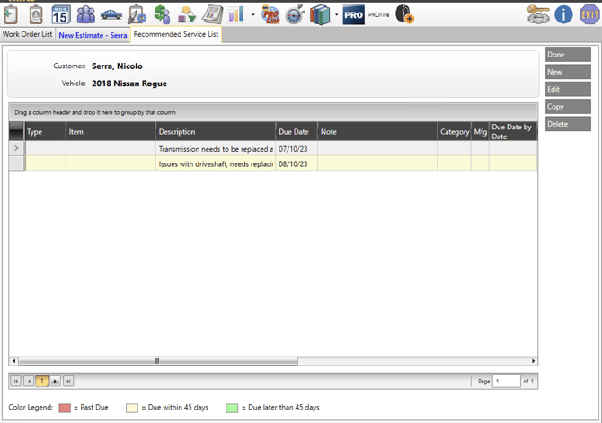Sort by the Mfg column header

[480, 132]
